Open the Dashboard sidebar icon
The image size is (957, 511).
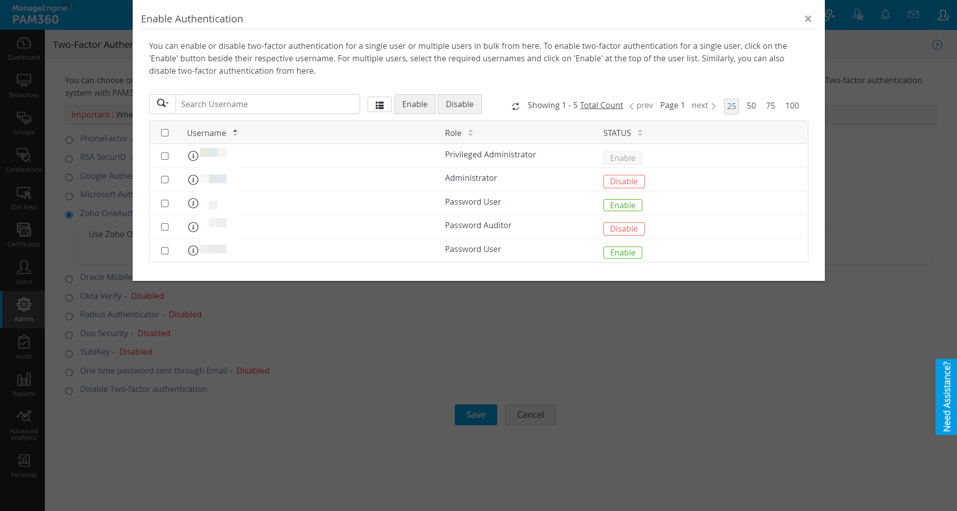coord(23,49)
